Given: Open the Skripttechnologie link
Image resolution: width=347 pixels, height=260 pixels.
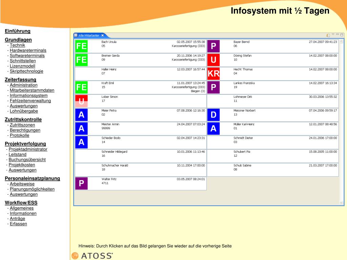Looking at the screenshot, I should [26, 71].
